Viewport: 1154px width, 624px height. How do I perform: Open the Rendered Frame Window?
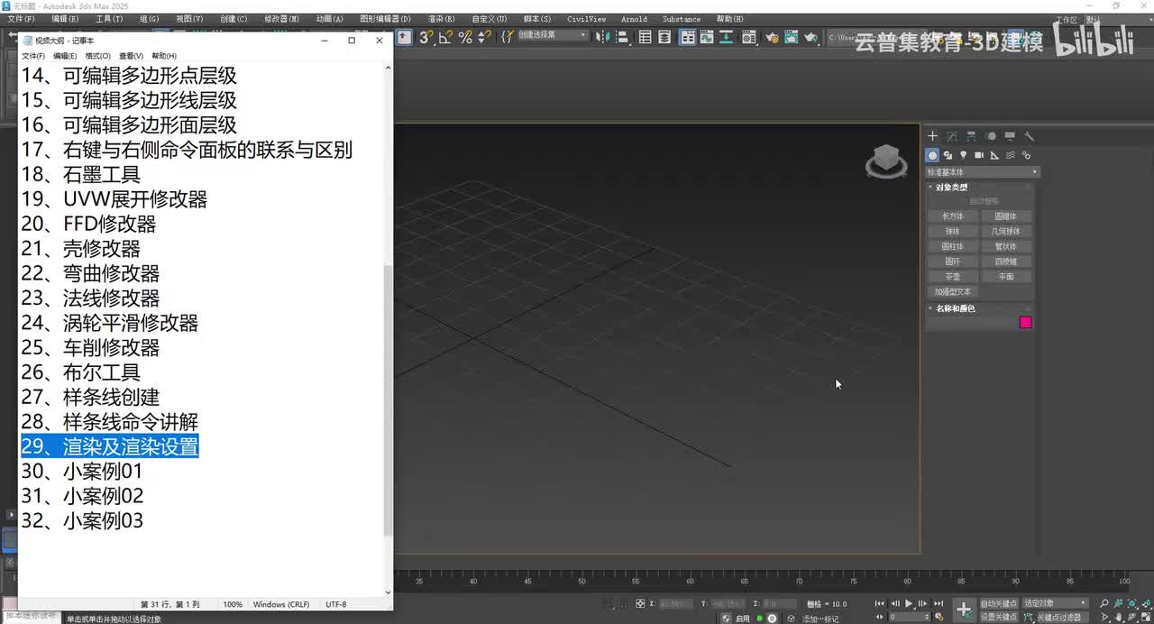791,37
